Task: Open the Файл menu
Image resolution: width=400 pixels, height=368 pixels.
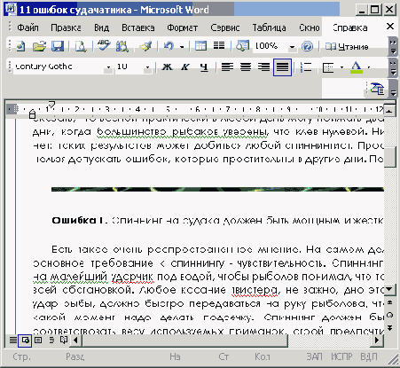Action: pos(27,27)
